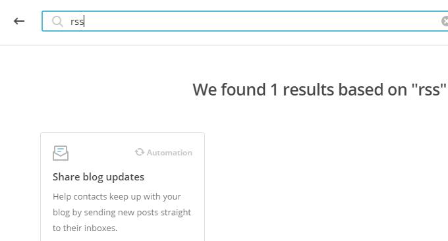This screenshot has height=241, width=448.
Task: Click empty space right of the search text
Action: pyautogui.click(x=257, y=22)
